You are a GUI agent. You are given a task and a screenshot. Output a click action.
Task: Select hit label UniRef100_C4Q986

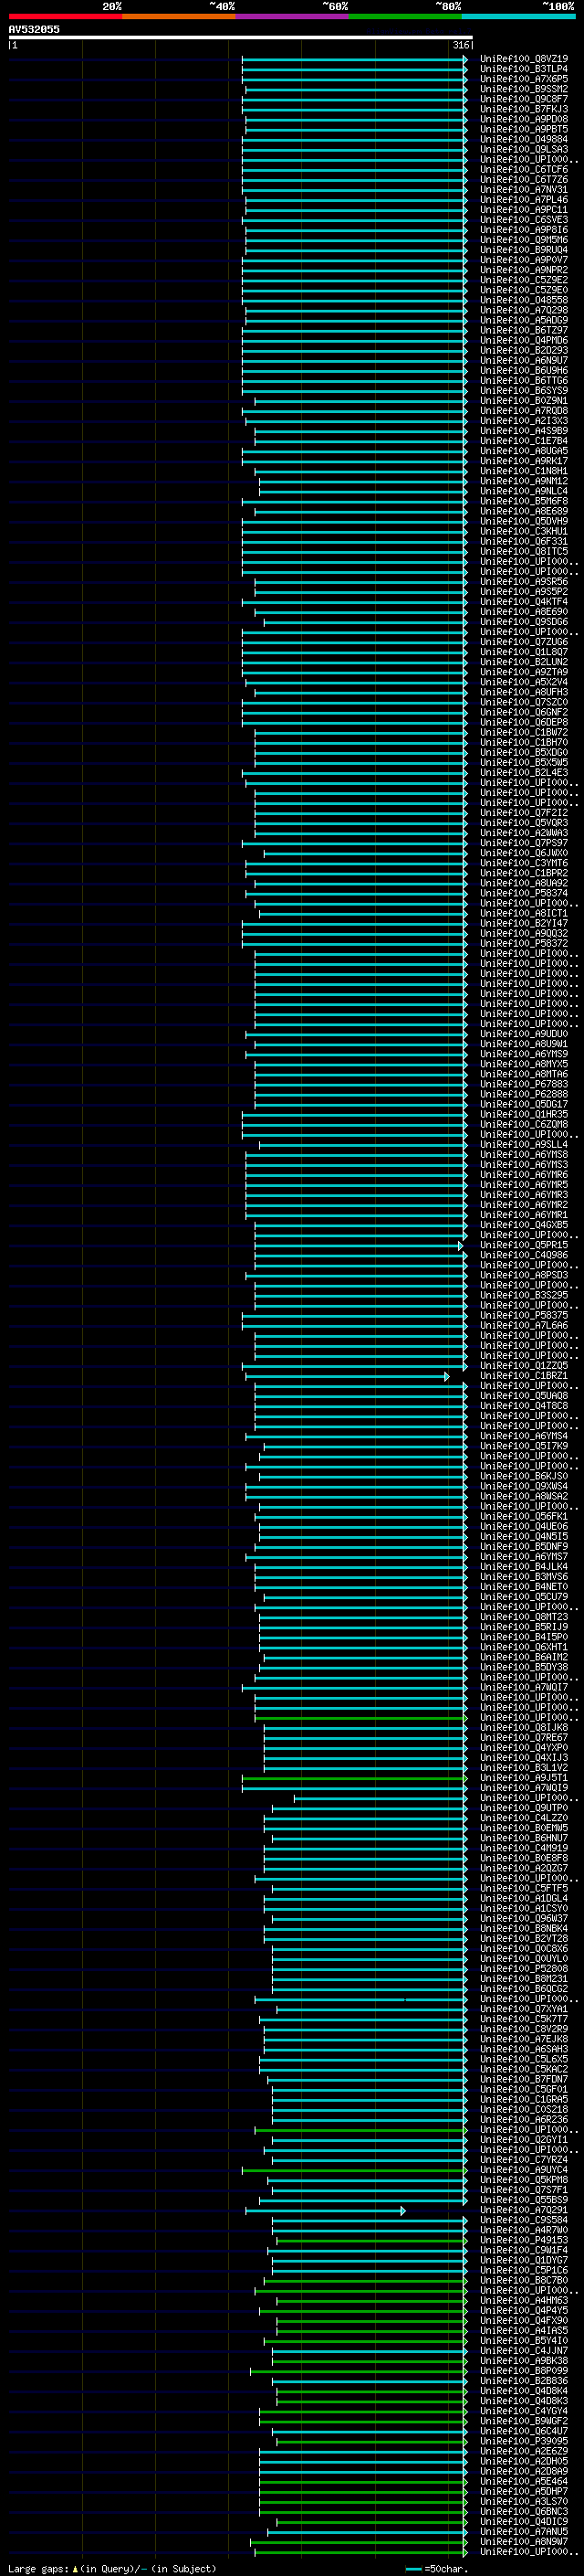click(524, 1255)
